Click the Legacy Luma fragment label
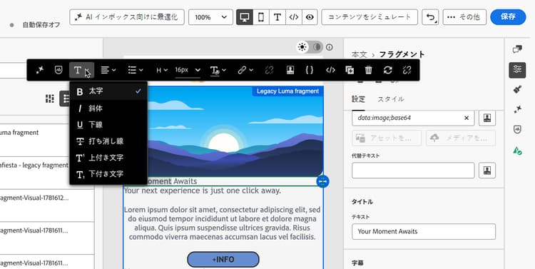Screen dimensions: 535x269 (x=287, y=91)
